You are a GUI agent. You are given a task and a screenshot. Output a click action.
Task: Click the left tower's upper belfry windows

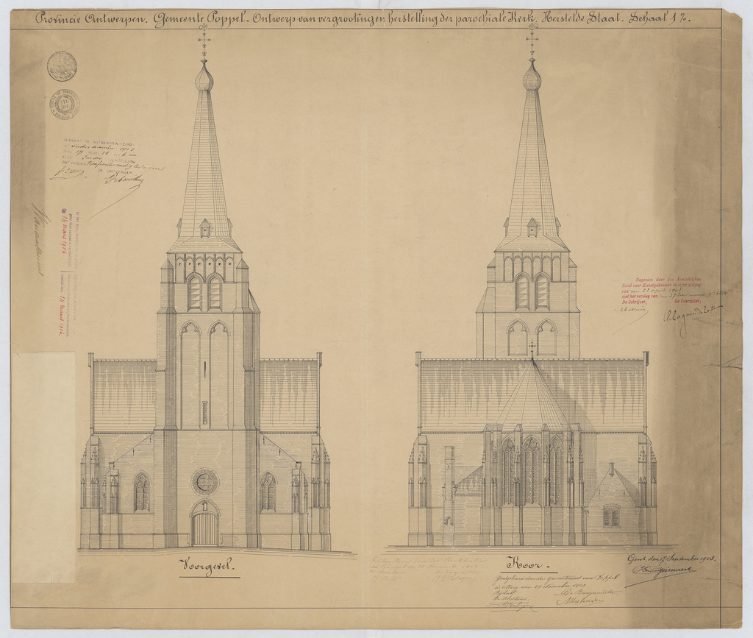click(x=204, y=292)
